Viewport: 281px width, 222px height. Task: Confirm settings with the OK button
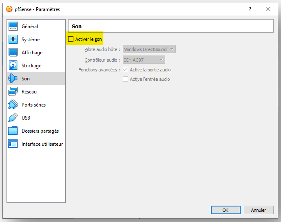point(226,210)
